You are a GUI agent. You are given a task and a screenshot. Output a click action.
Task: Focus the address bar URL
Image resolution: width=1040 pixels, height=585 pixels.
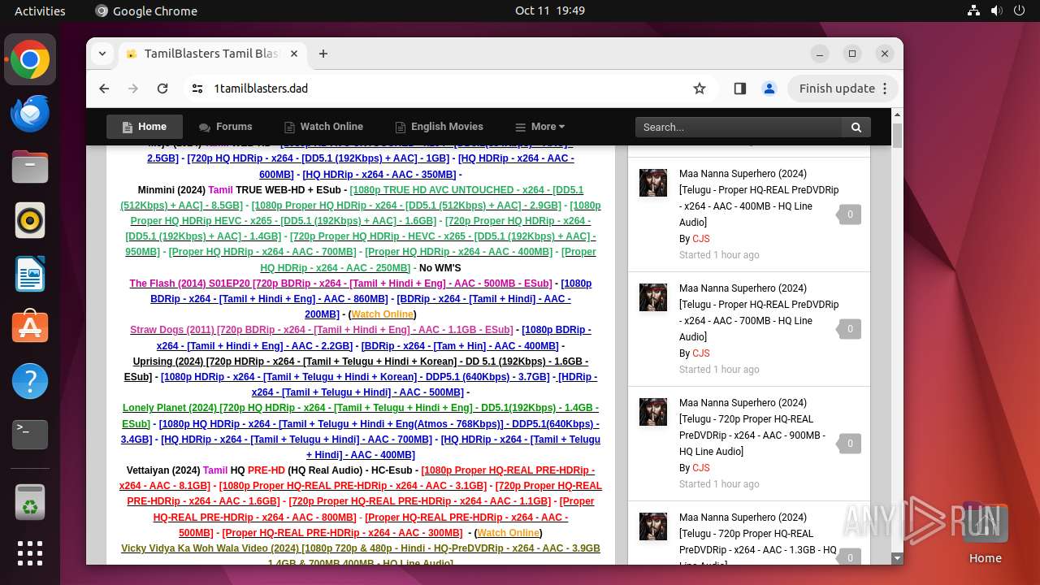coord(261,89)
